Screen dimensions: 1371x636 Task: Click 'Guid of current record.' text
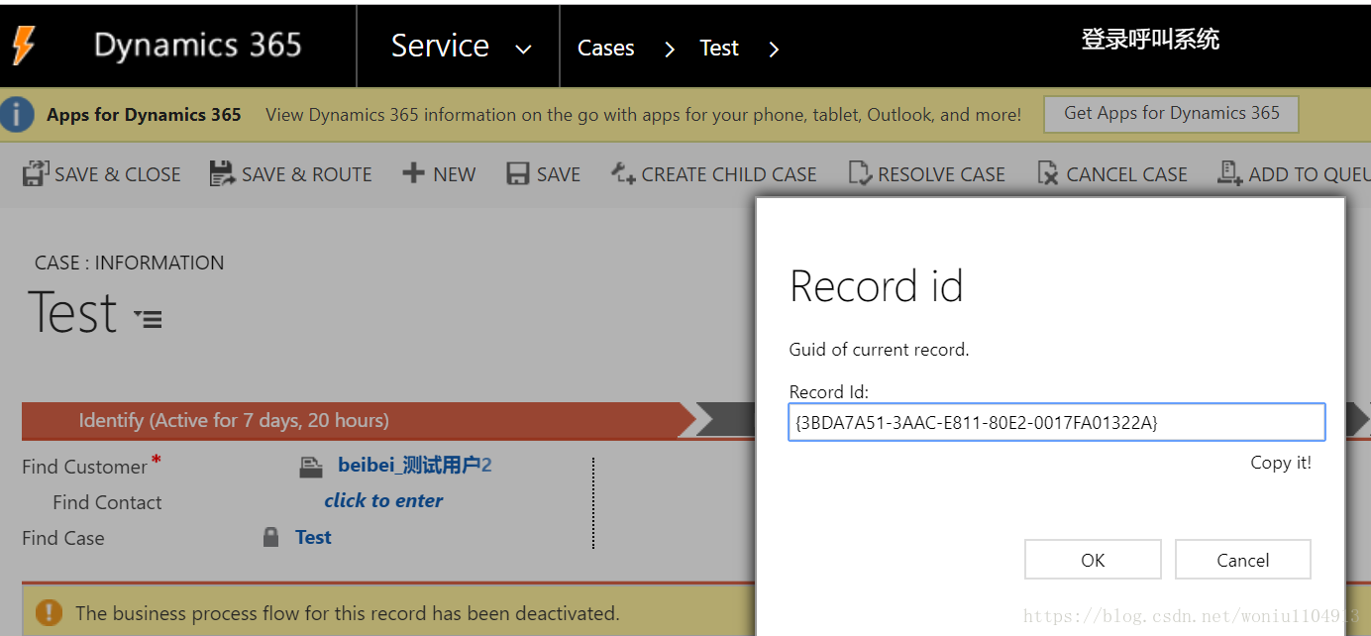pyautogui.click(x=879, y=350)
